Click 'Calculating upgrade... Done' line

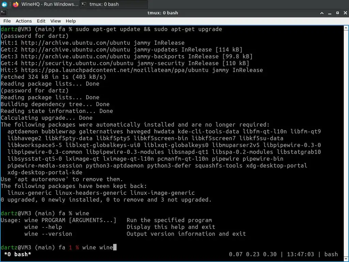(46, 118)
